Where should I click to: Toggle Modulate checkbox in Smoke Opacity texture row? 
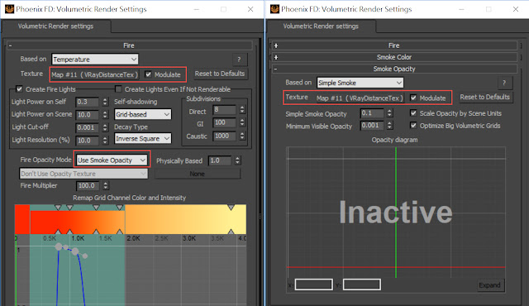[413, 98]
